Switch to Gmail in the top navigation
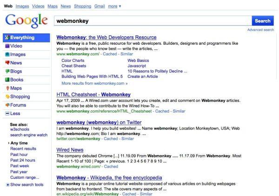 pos(100,6)
